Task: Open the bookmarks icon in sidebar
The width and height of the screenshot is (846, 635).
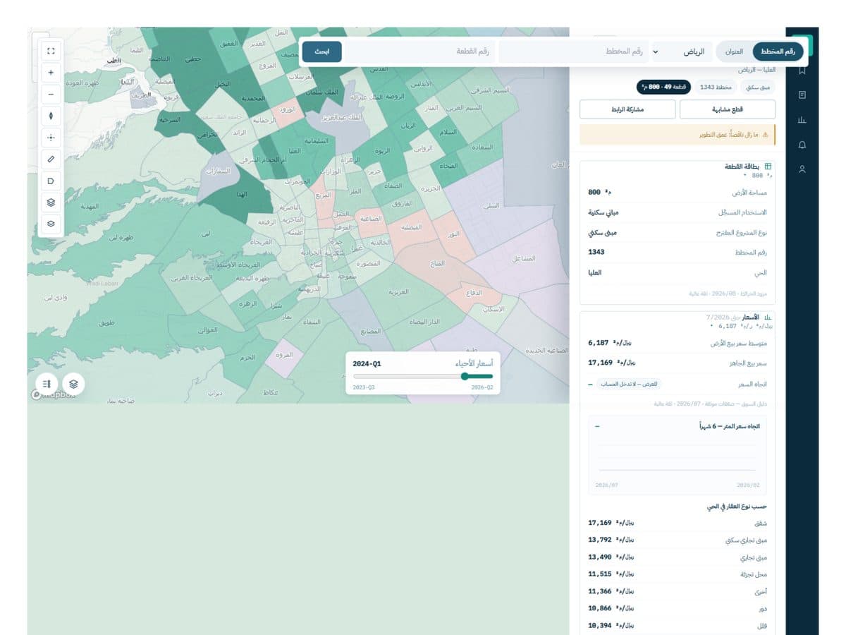Action: (802, 71)
